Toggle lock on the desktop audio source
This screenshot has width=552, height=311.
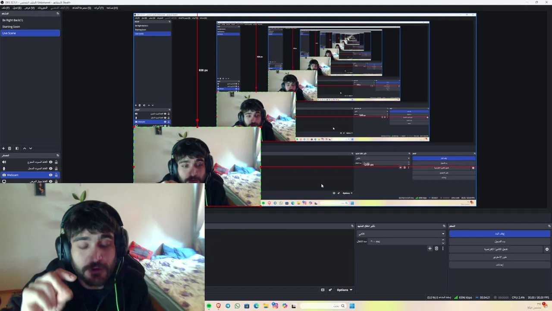(x=56, y=162)
